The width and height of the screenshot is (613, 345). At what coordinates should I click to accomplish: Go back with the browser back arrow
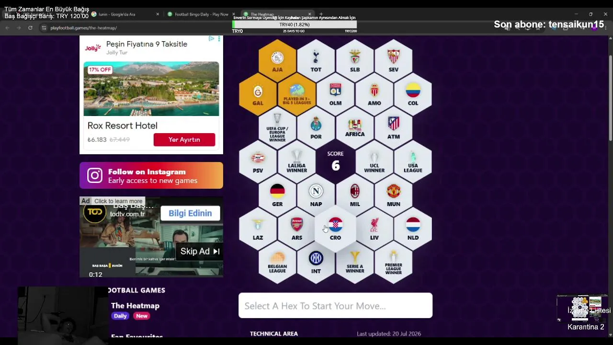click(x=7, y=28)
